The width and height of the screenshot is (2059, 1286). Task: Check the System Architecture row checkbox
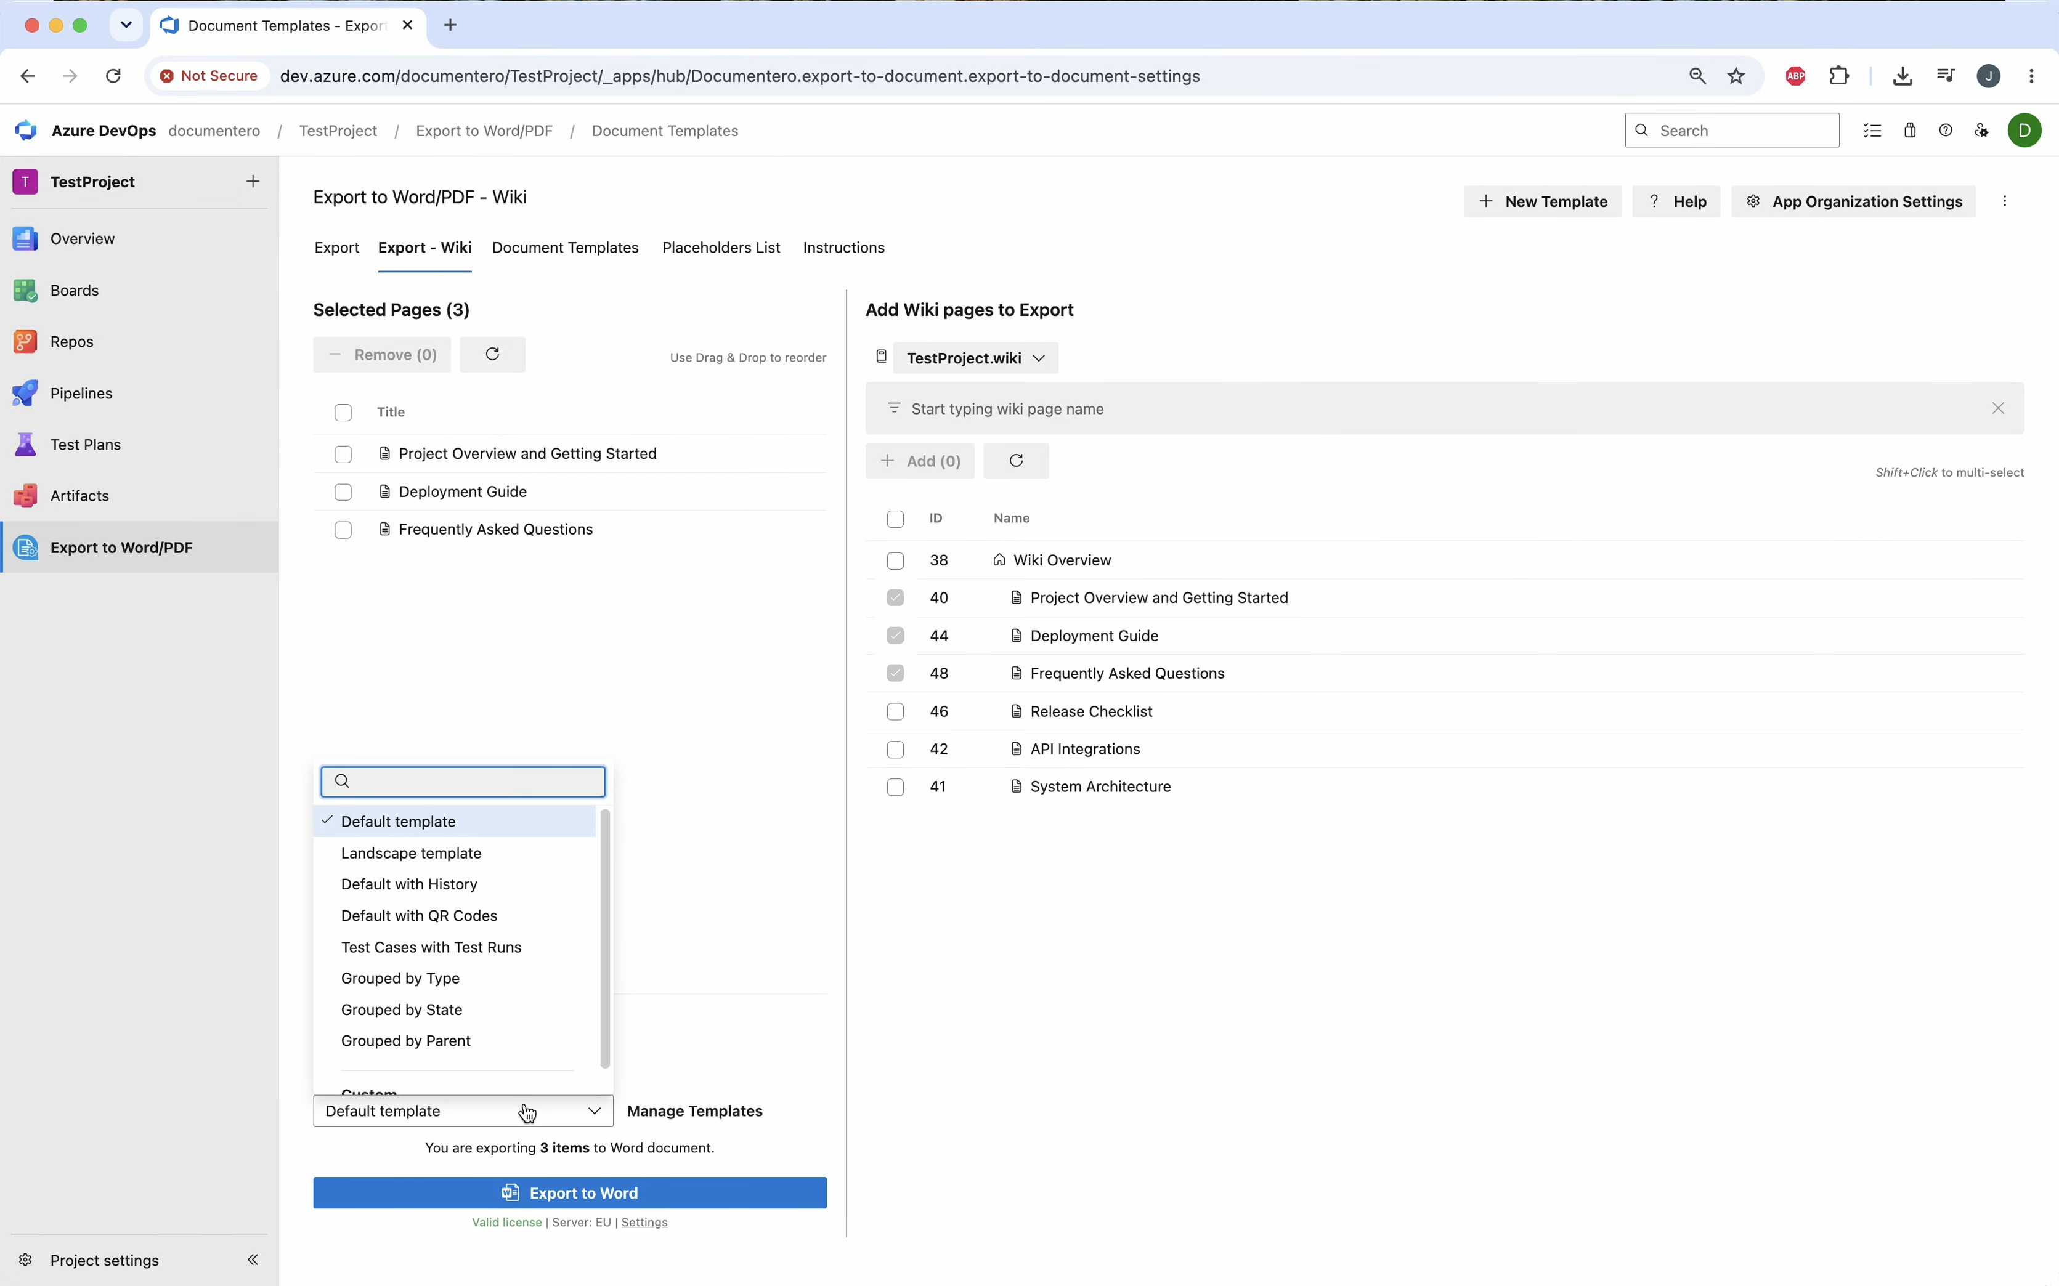click(895, 788)
